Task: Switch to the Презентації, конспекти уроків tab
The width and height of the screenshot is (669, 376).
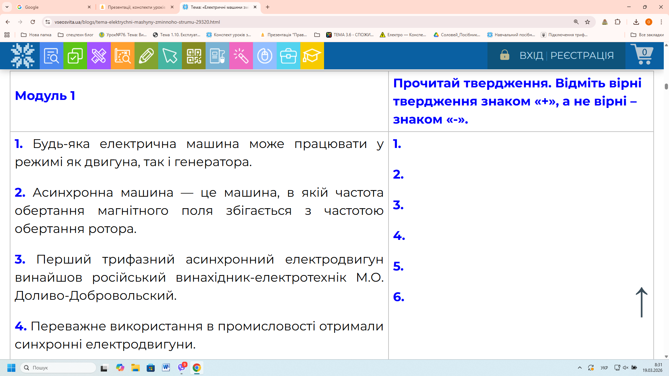Action: (136, 7)
